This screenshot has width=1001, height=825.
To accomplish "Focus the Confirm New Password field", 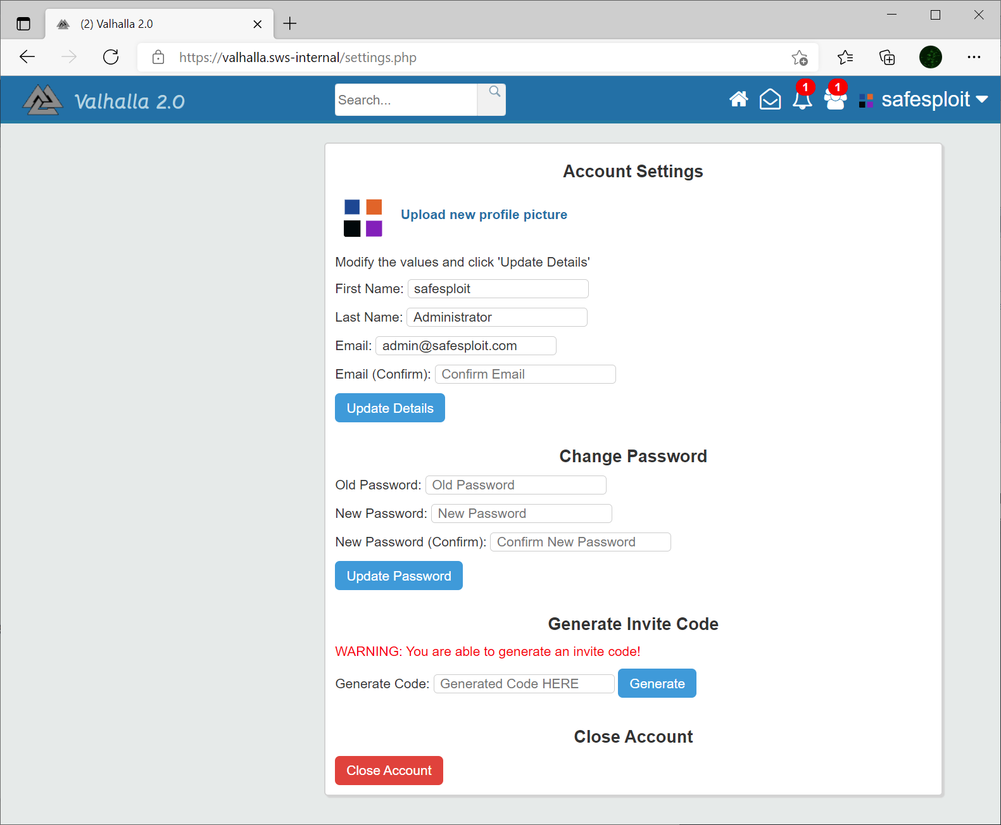I will pyautogui.click(x=581, y=542).
